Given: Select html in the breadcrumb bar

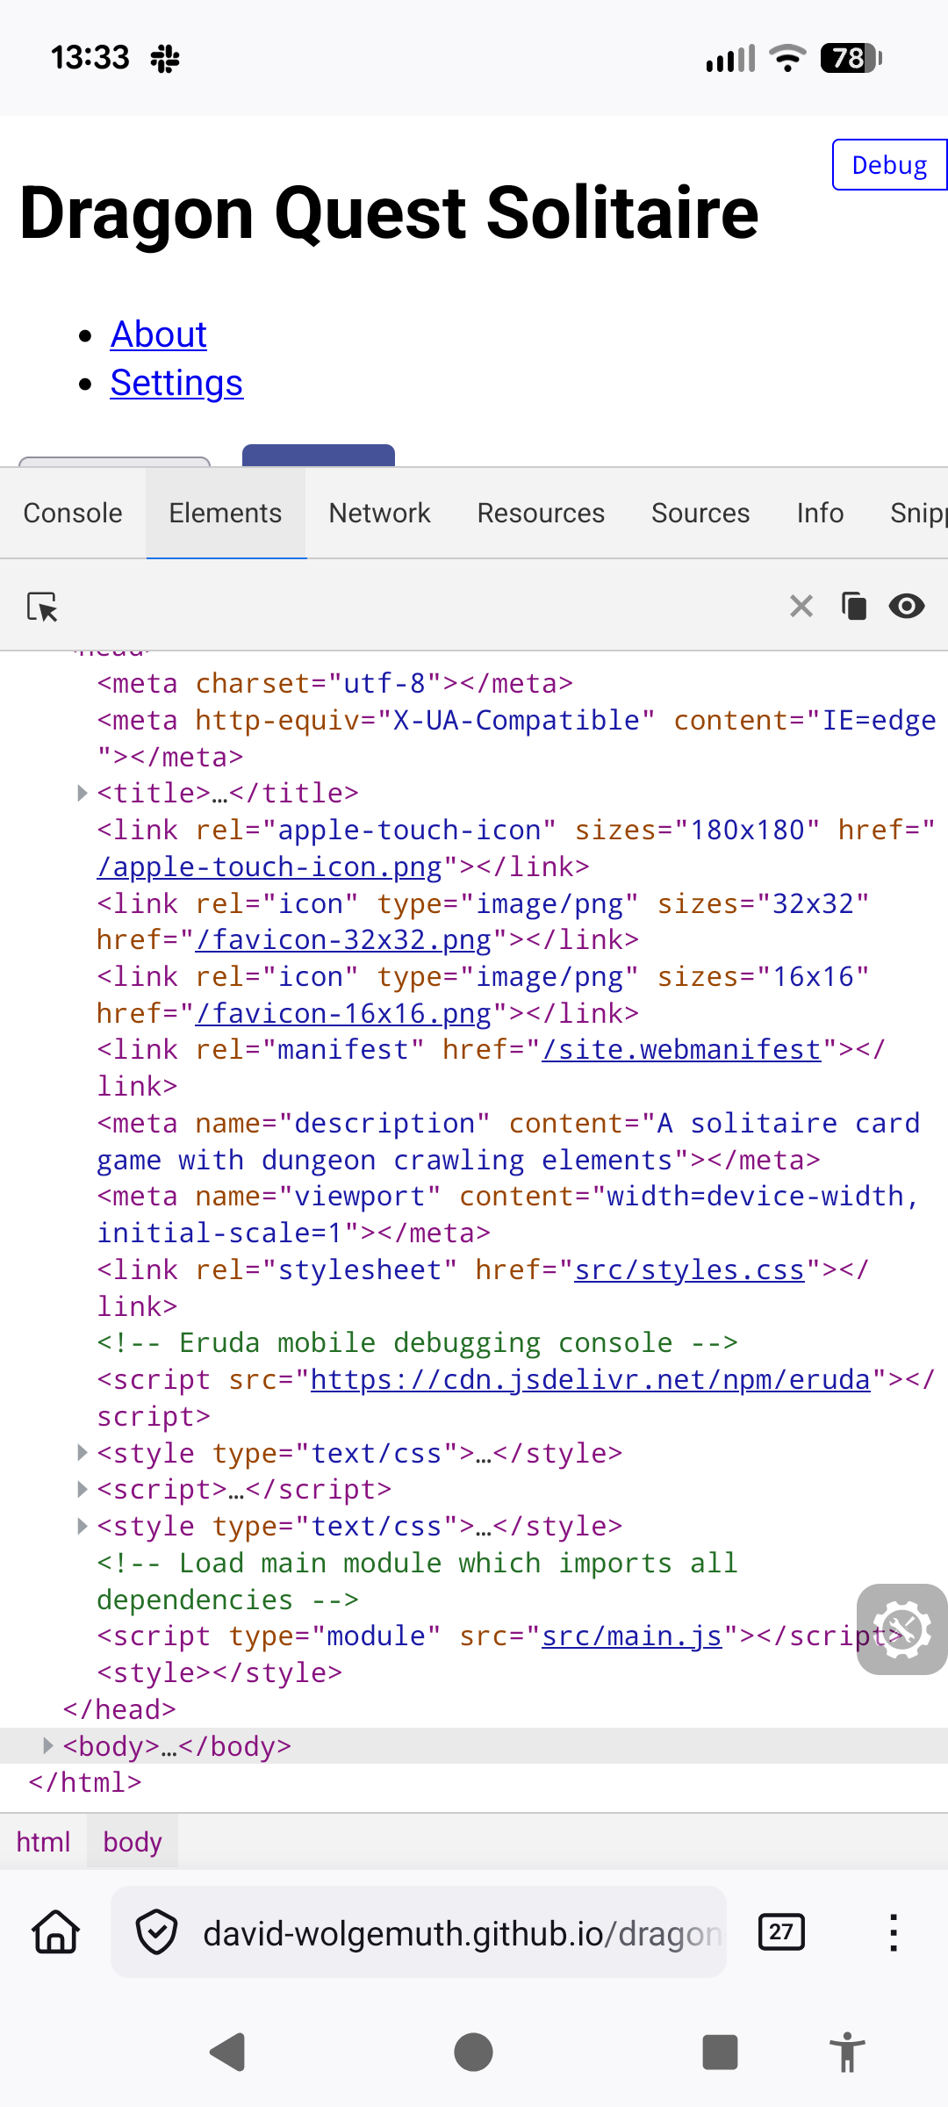Looking at the screenshot, I should (x=43, y=1842).
